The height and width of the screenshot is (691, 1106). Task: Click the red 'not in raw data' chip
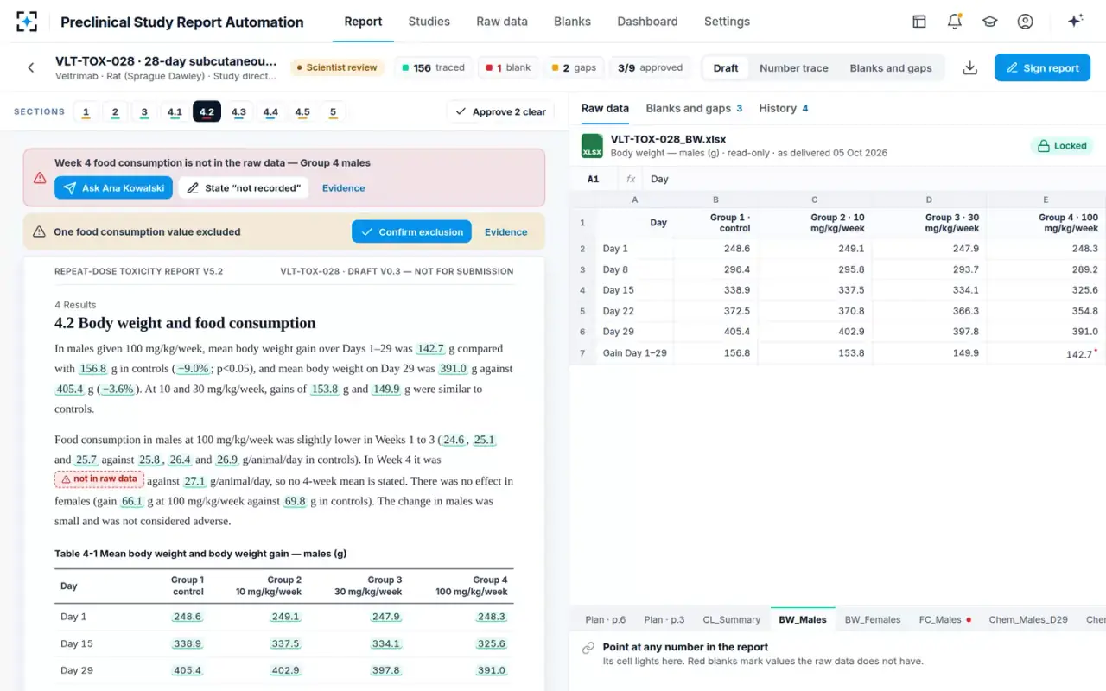click(99, 479)
